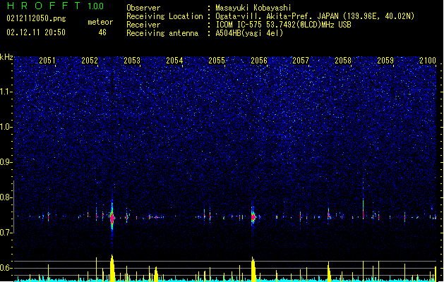Select the file name 0212112050.png
The image size is (444, 282).
[x=36, y=18]
